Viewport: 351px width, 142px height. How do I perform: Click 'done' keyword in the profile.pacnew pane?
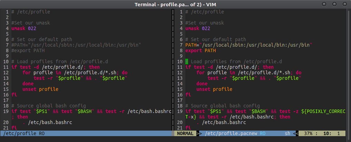click(202, 84)
